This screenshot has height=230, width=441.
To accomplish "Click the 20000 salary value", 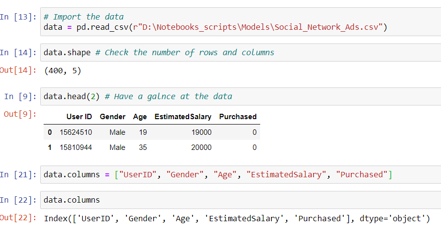I will [x=201, y=147].
